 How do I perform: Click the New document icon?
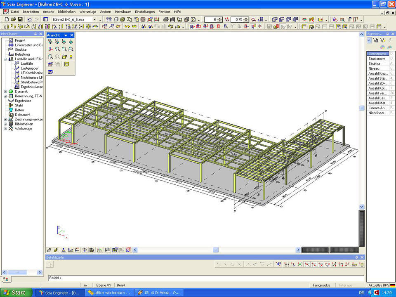[7, 19]
